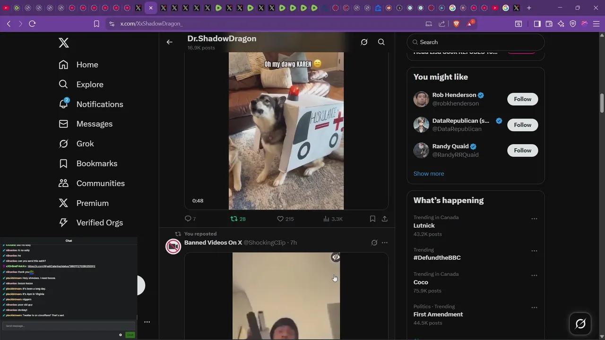The height and width of the screenshot is (340, 605).
Task: Click back arrow next to Dr.ShadowDragon
Action: pos(170,42)
